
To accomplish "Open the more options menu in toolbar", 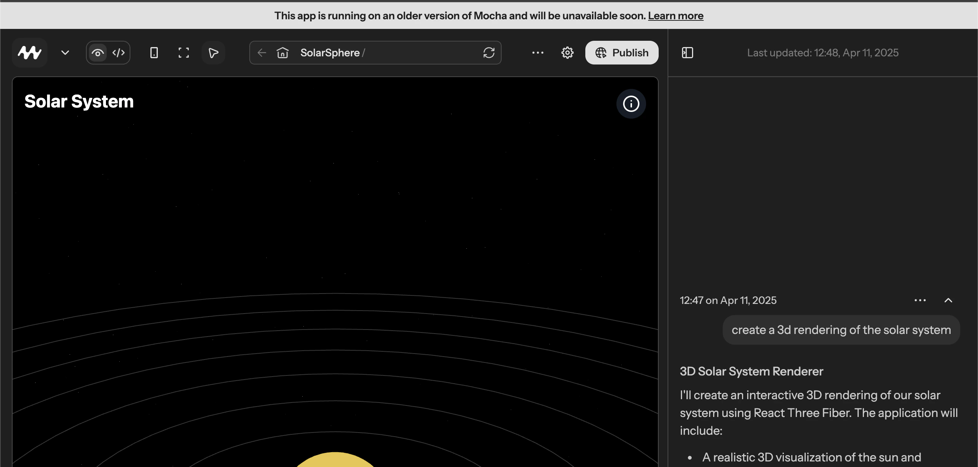I will tap(538, 52).
